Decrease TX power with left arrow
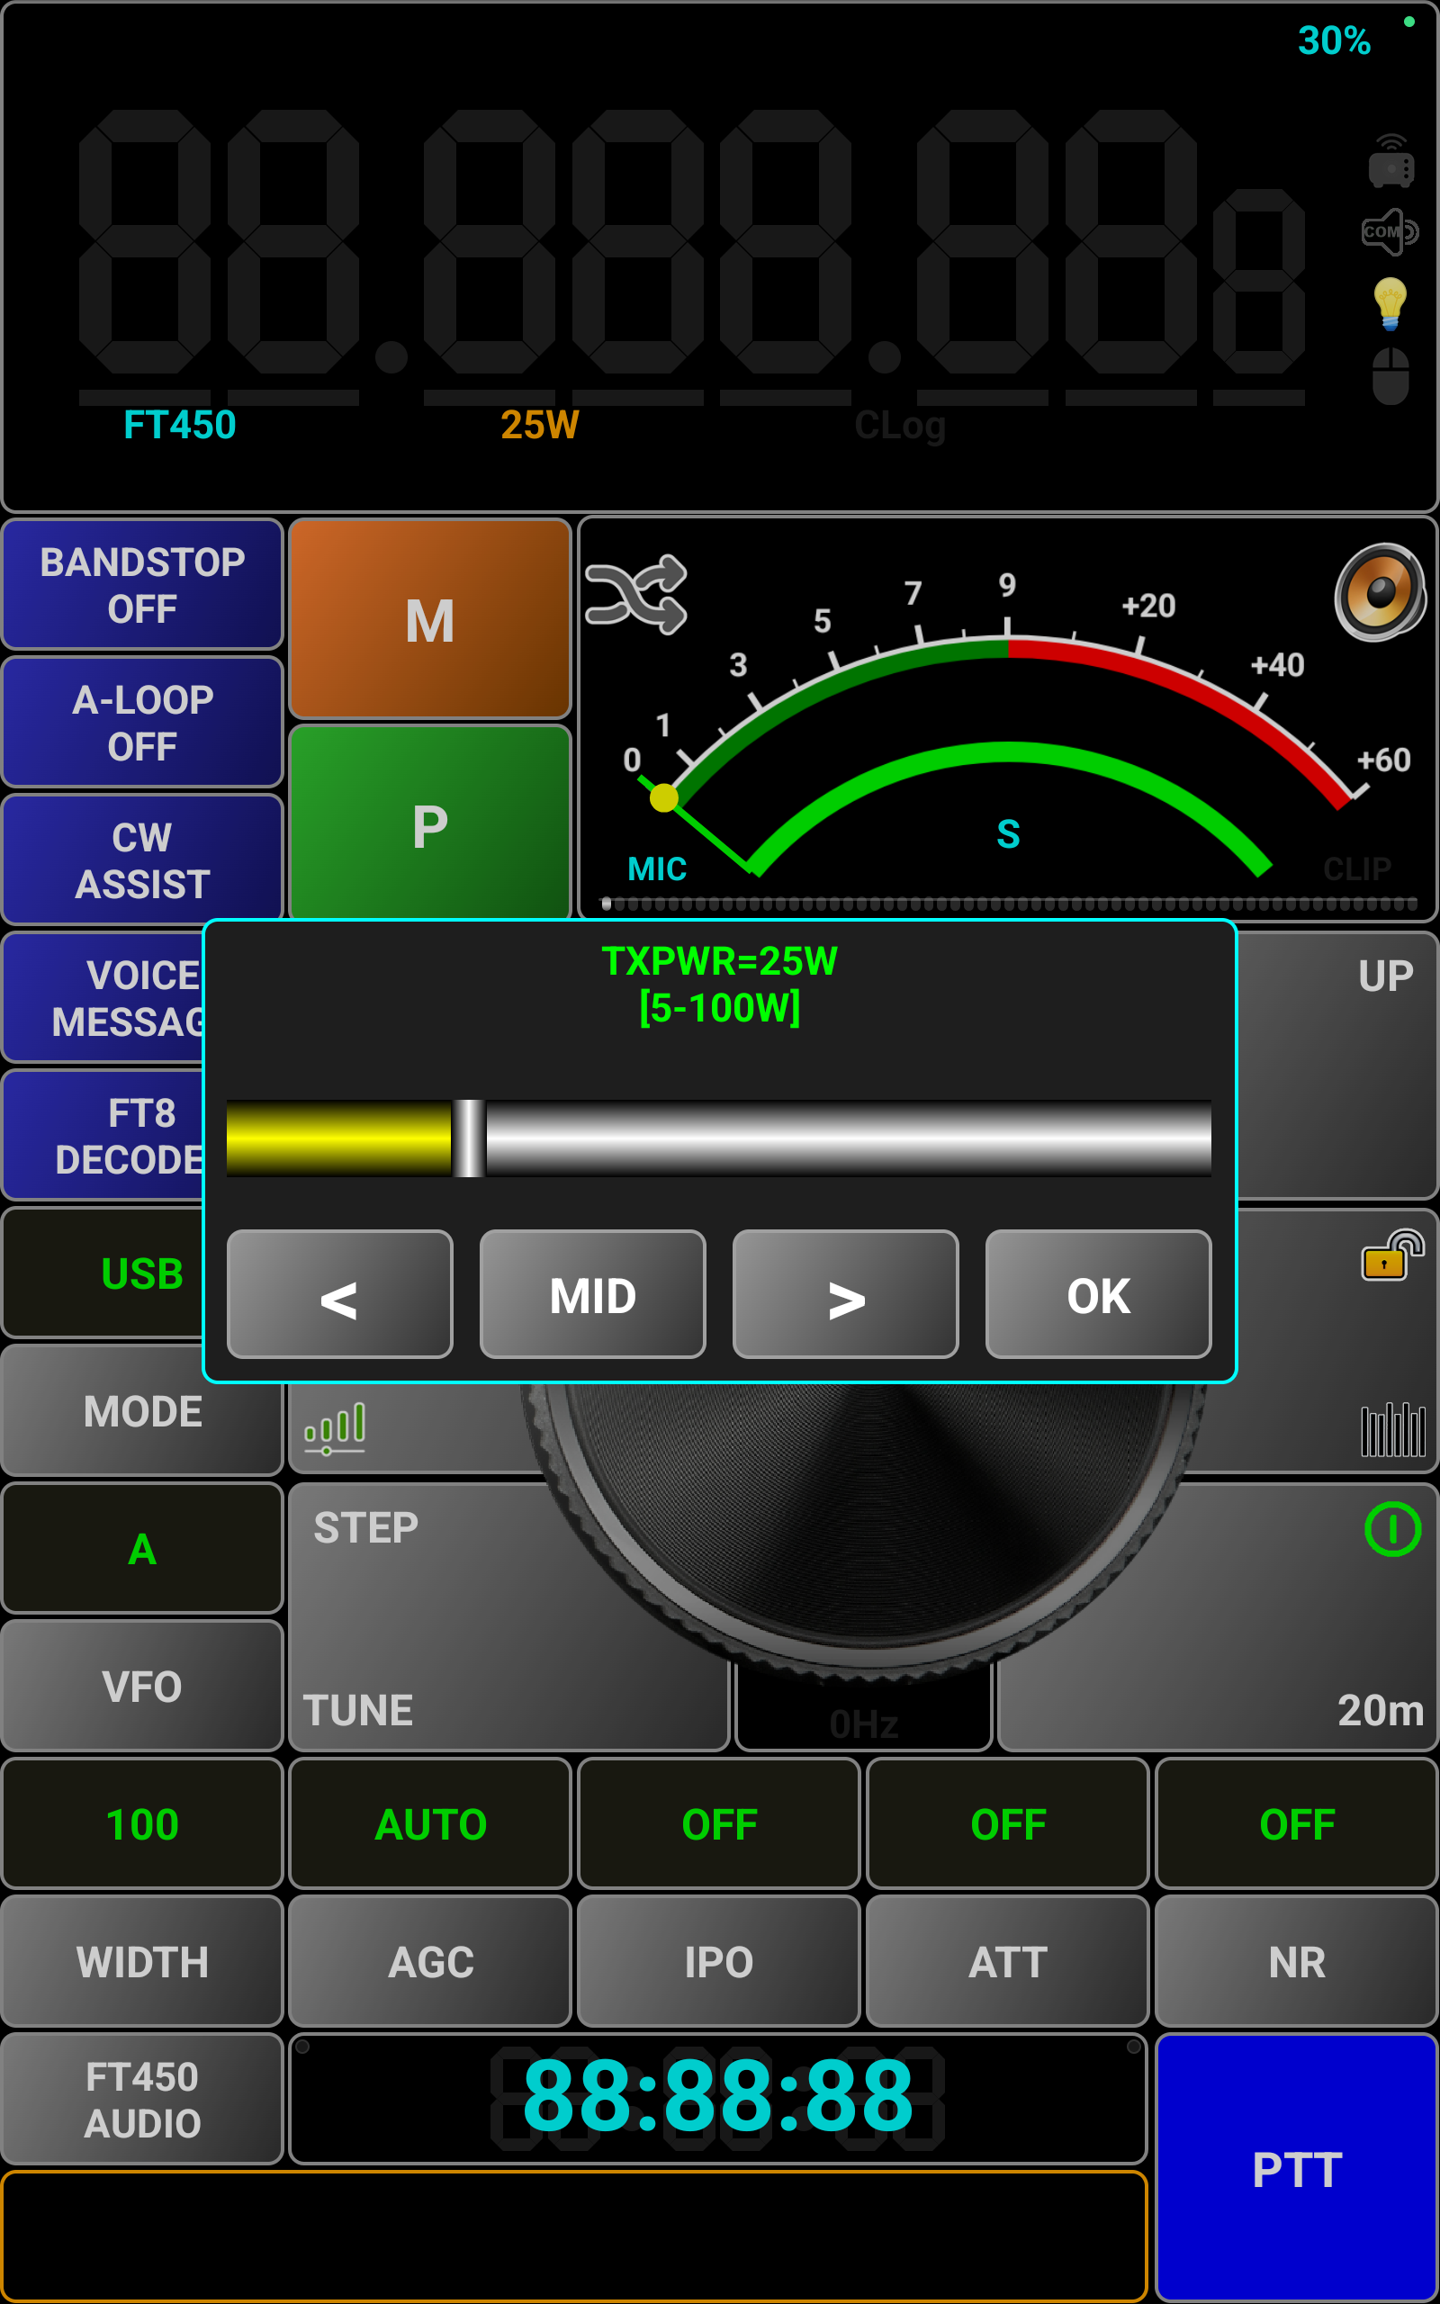Viewport: 1440px width, 2304px height. pos(339,1295)
